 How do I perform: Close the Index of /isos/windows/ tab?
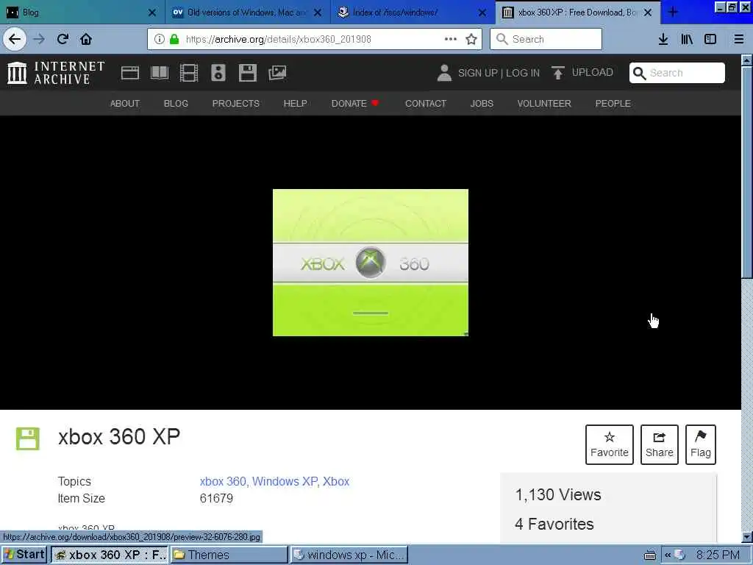pos(482,13)
